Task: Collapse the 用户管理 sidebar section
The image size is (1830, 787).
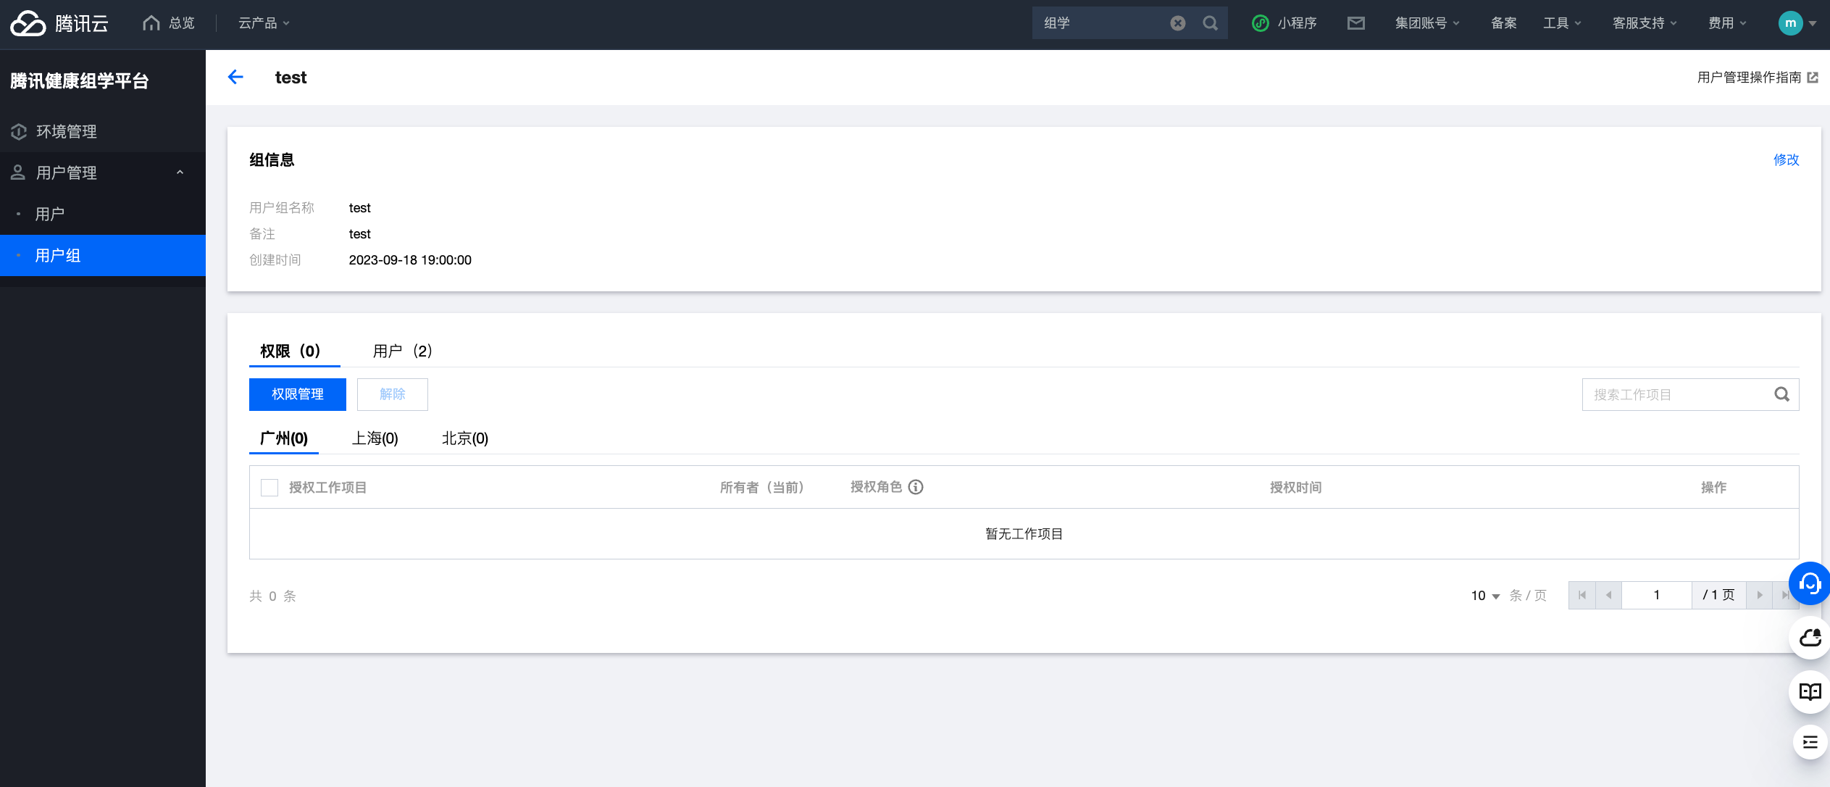Action: [x=180, y=172]
